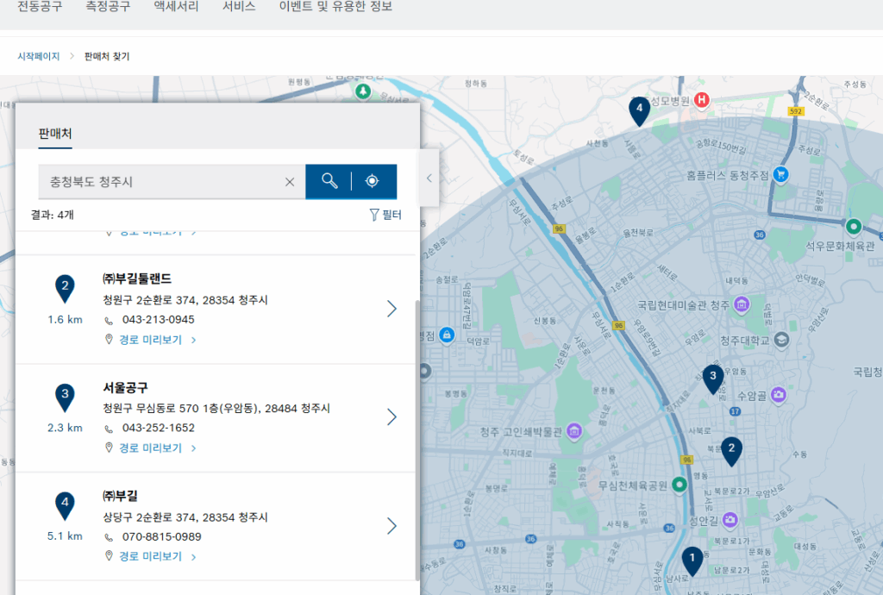Image resolution: width=883 pixels, height=595 pixels.
Task: Click the 성안길 camera icon
Action: coord(730,520)
